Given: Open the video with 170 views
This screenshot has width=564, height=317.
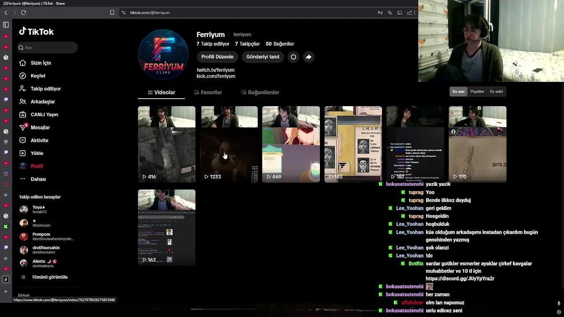Looking at the screenshot, I should [x=478, y=144].
